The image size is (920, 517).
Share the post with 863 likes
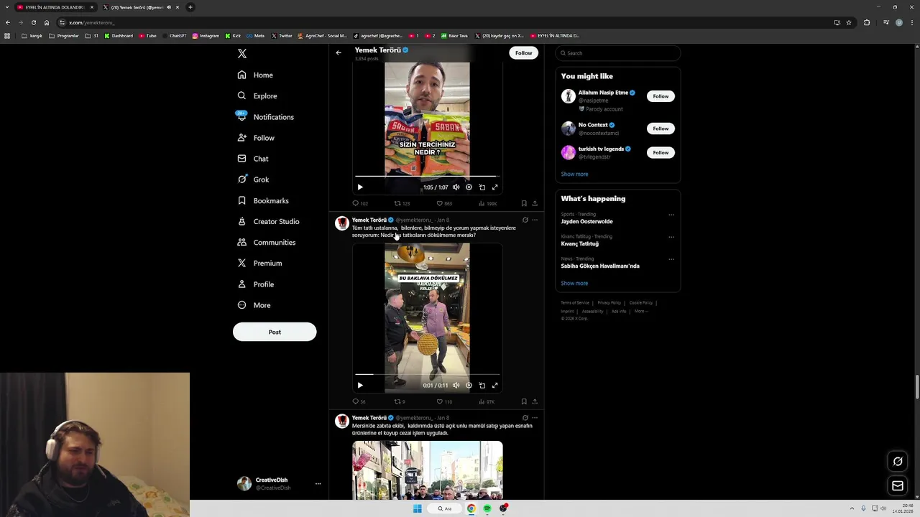click(535, 203)
